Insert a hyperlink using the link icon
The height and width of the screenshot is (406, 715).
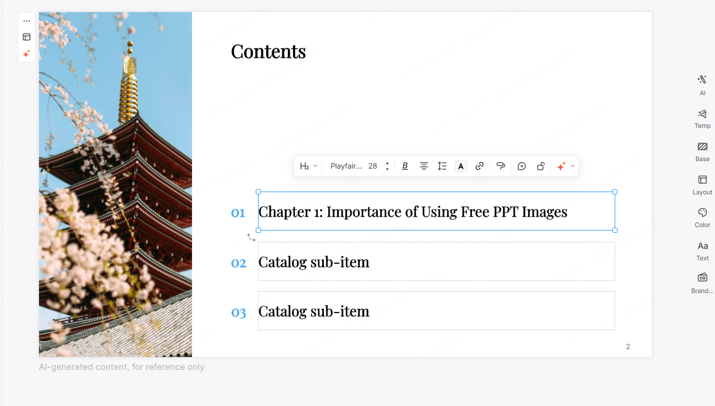(x=479, y=166)
